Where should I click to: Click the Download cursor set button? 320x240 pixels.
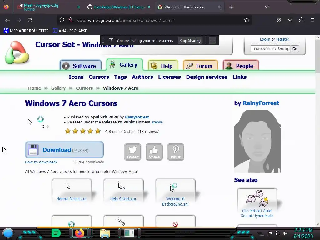pos(64,150)
